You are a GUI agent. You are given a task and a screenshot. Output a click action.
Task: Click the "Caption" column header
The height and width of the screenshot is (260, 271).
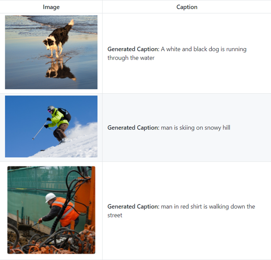tap(187, 7)
